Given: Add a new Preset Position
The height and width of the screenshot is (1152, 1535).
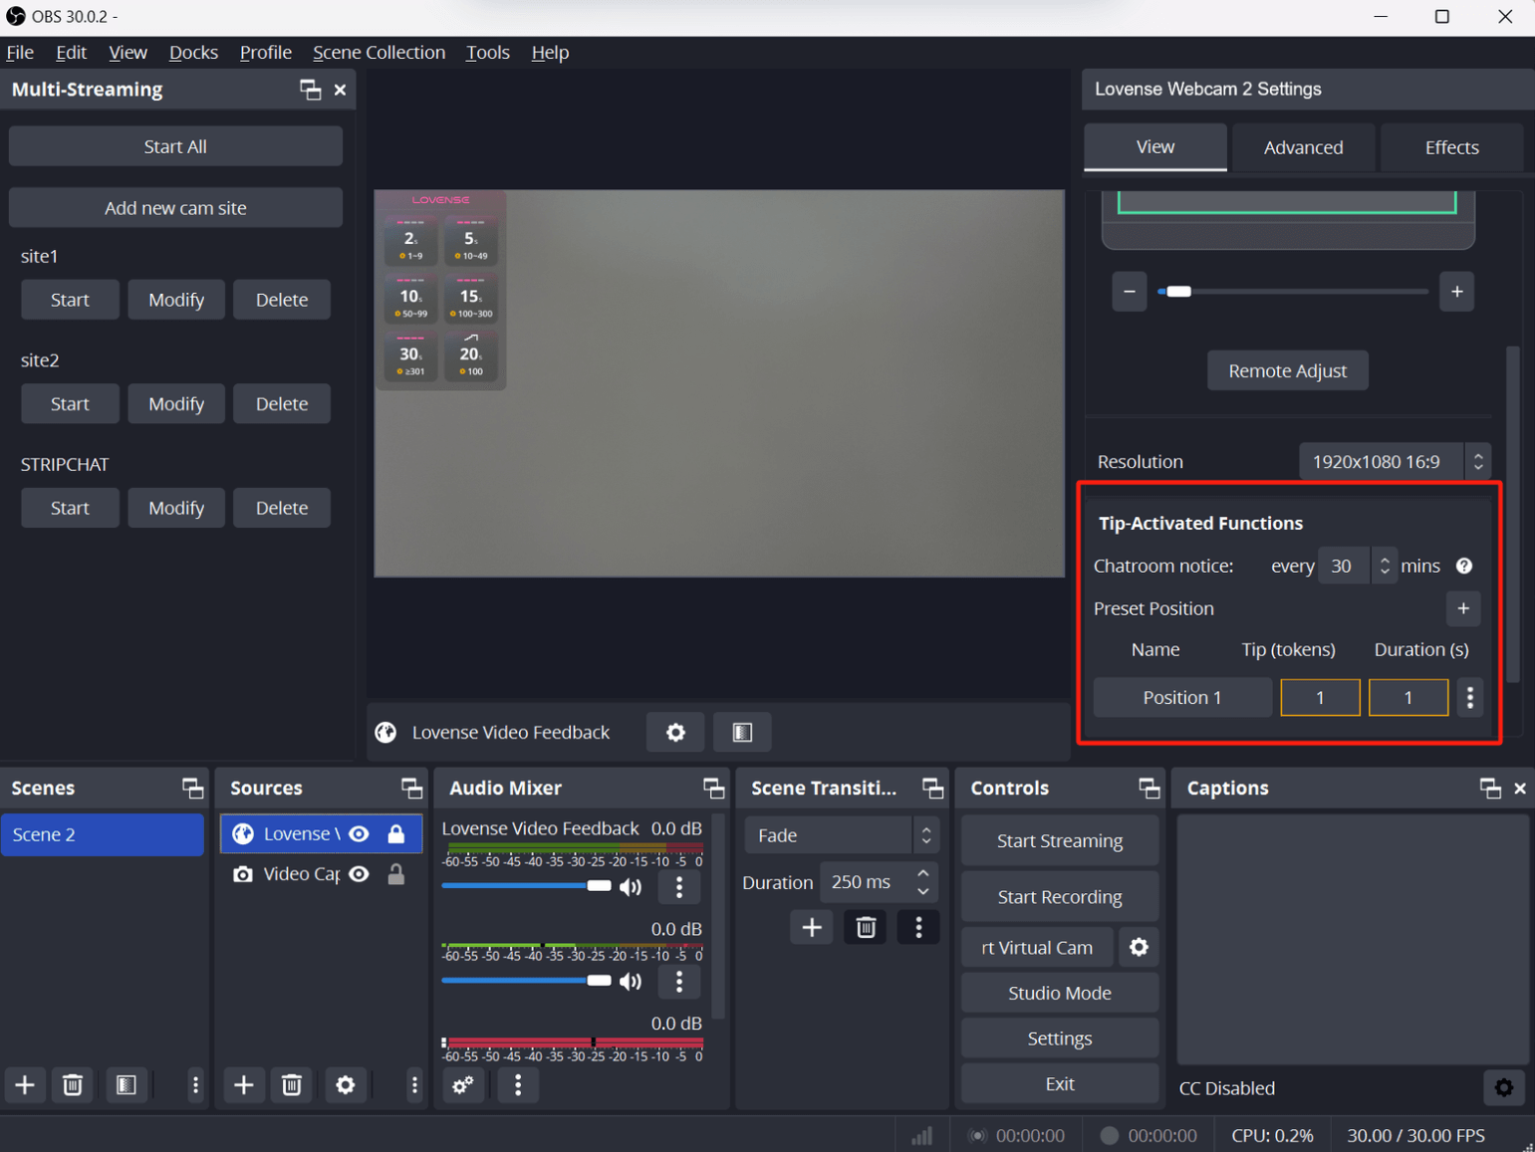Looking at the screenshot, I should tap(1462, 608).
